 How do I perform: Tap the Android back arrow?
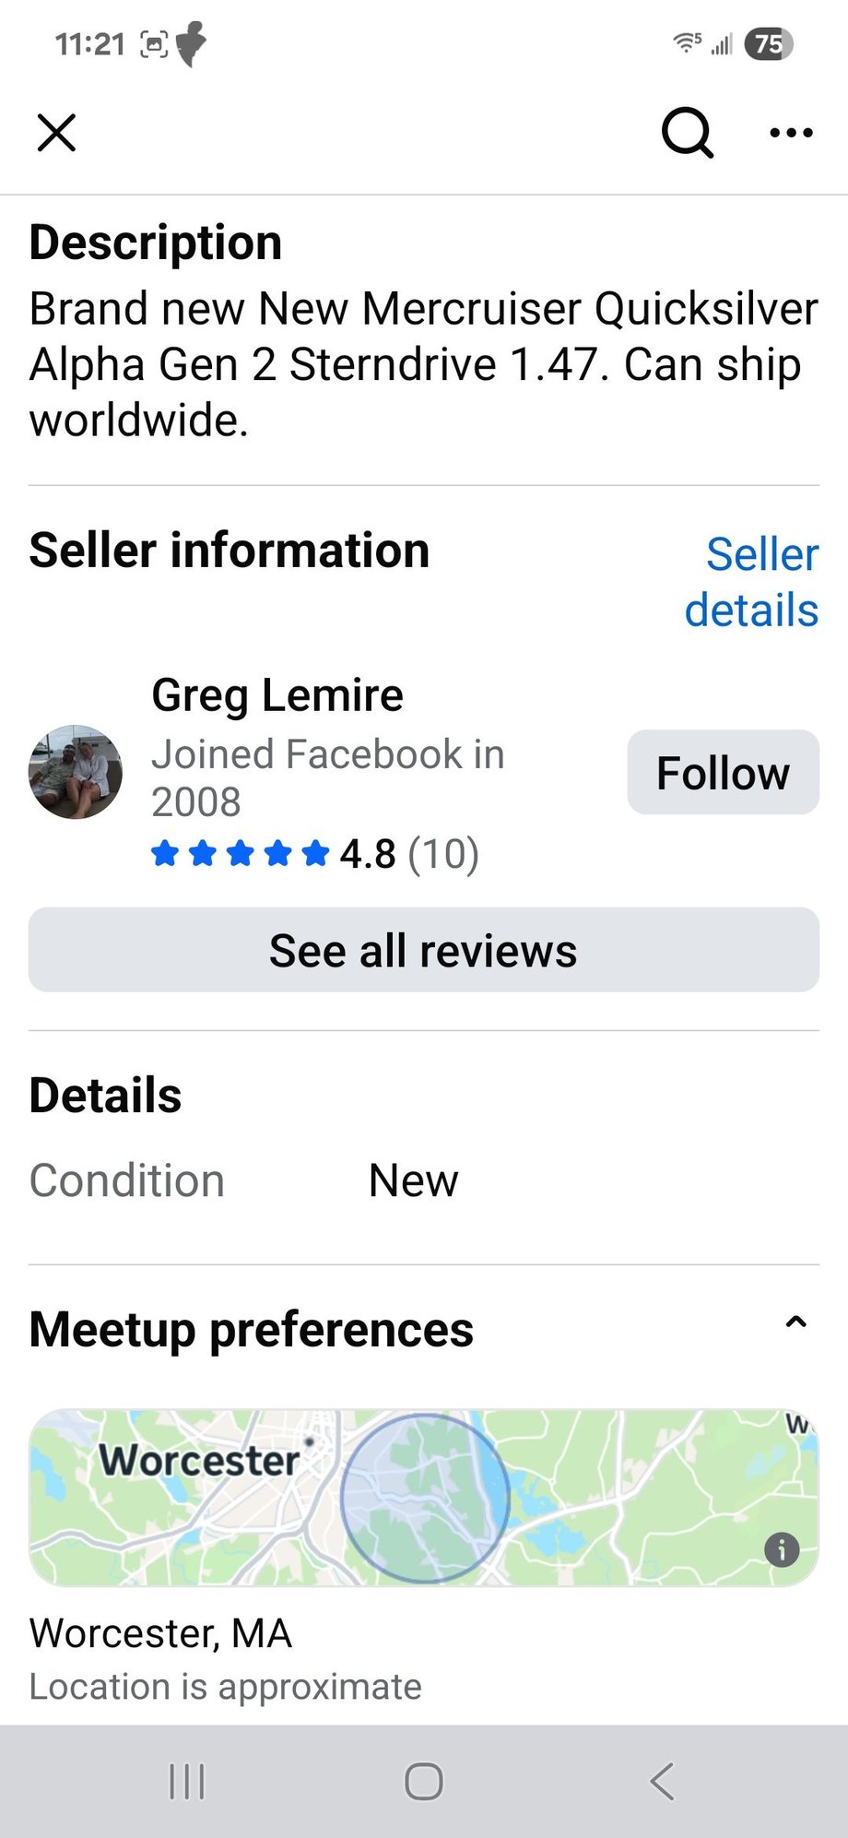pos(662,1781)
